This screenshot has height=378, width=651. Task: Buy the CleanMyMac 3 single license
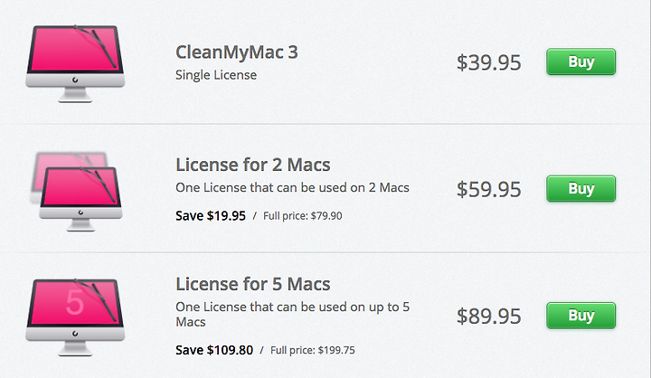click(x=580, y=61)
